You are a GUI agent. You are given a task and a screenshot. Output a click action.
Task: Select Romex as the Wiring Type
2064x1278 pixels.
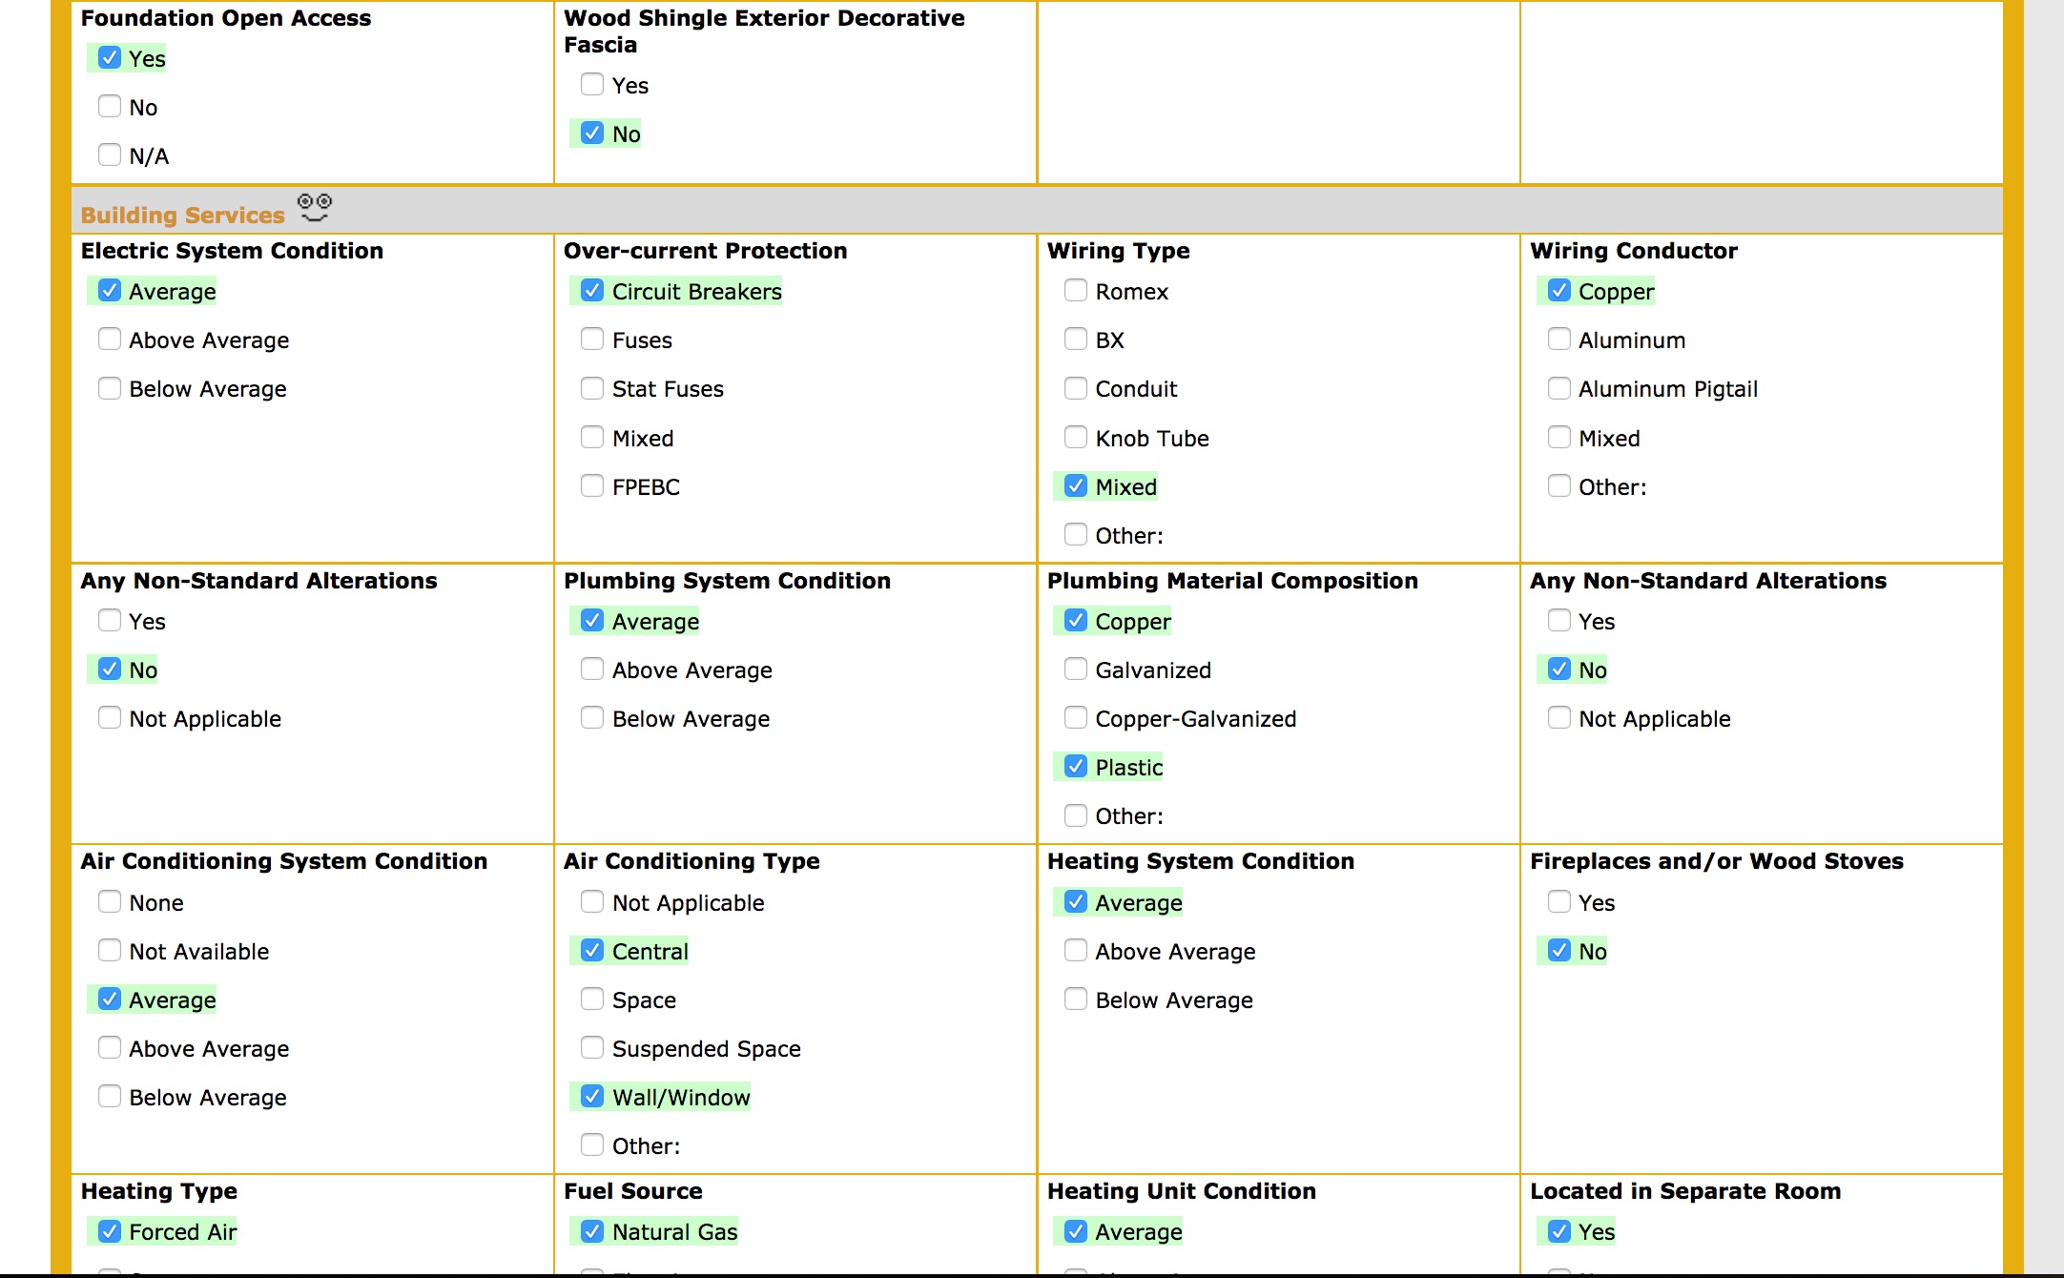point(1076,290)
